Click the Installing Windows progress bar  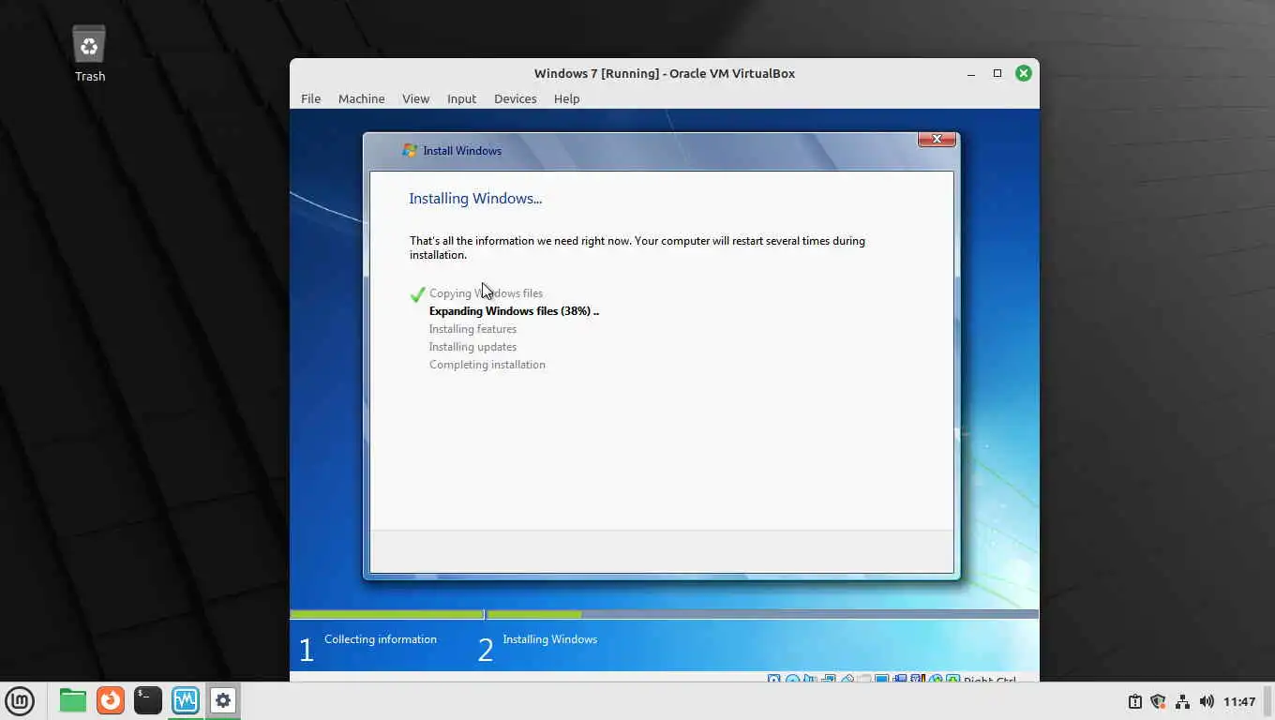tap(762, 615)
